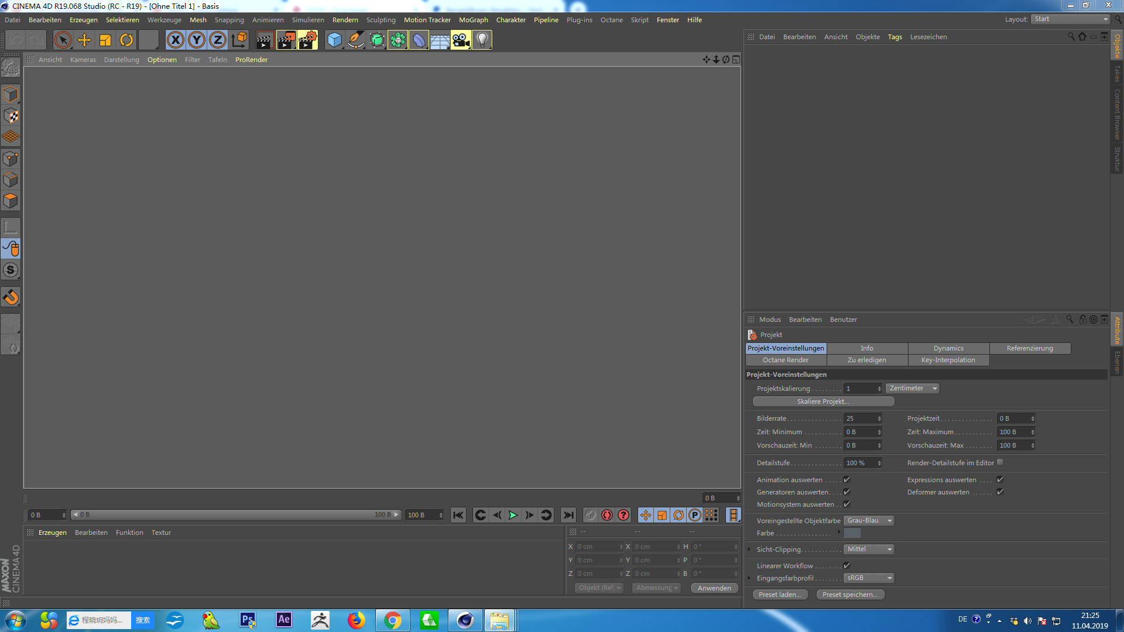Screen dimensions: 1124x632
Task: Add a Cube primitive object
Action: (334, 40)
